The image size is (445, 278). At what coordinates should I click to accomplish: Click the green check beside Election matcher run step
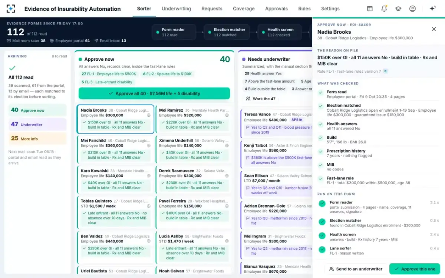pyautogui.click(x=322, y=221)
